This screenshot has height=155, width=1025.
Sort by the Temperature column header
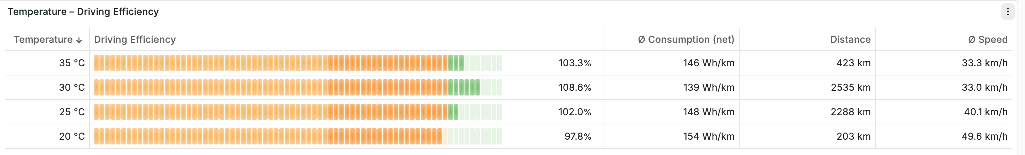pos(43,39)
